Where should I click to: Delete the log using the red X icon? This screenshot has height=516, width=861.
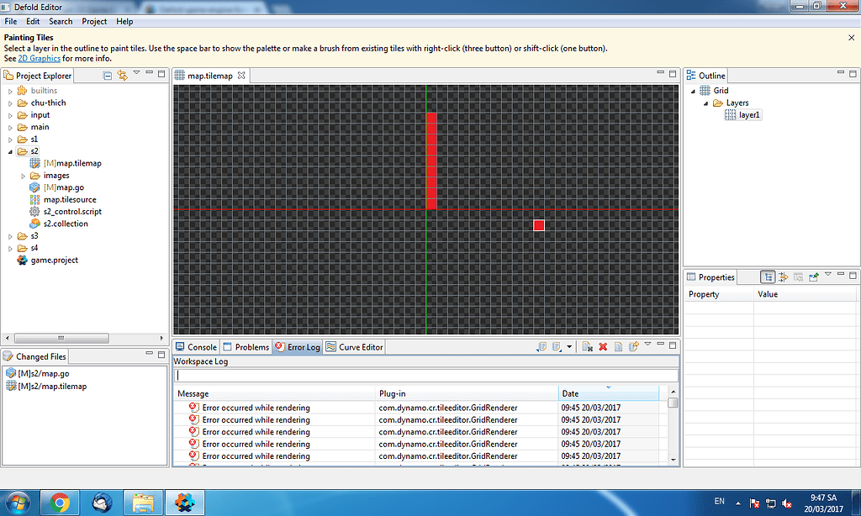603,345
